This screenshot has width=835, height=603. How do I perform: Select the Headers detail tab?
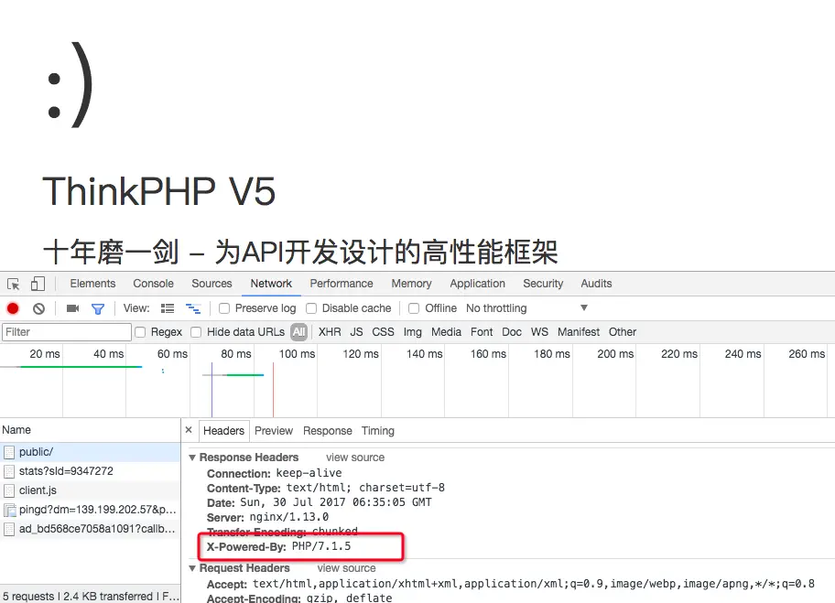point(223,431)
